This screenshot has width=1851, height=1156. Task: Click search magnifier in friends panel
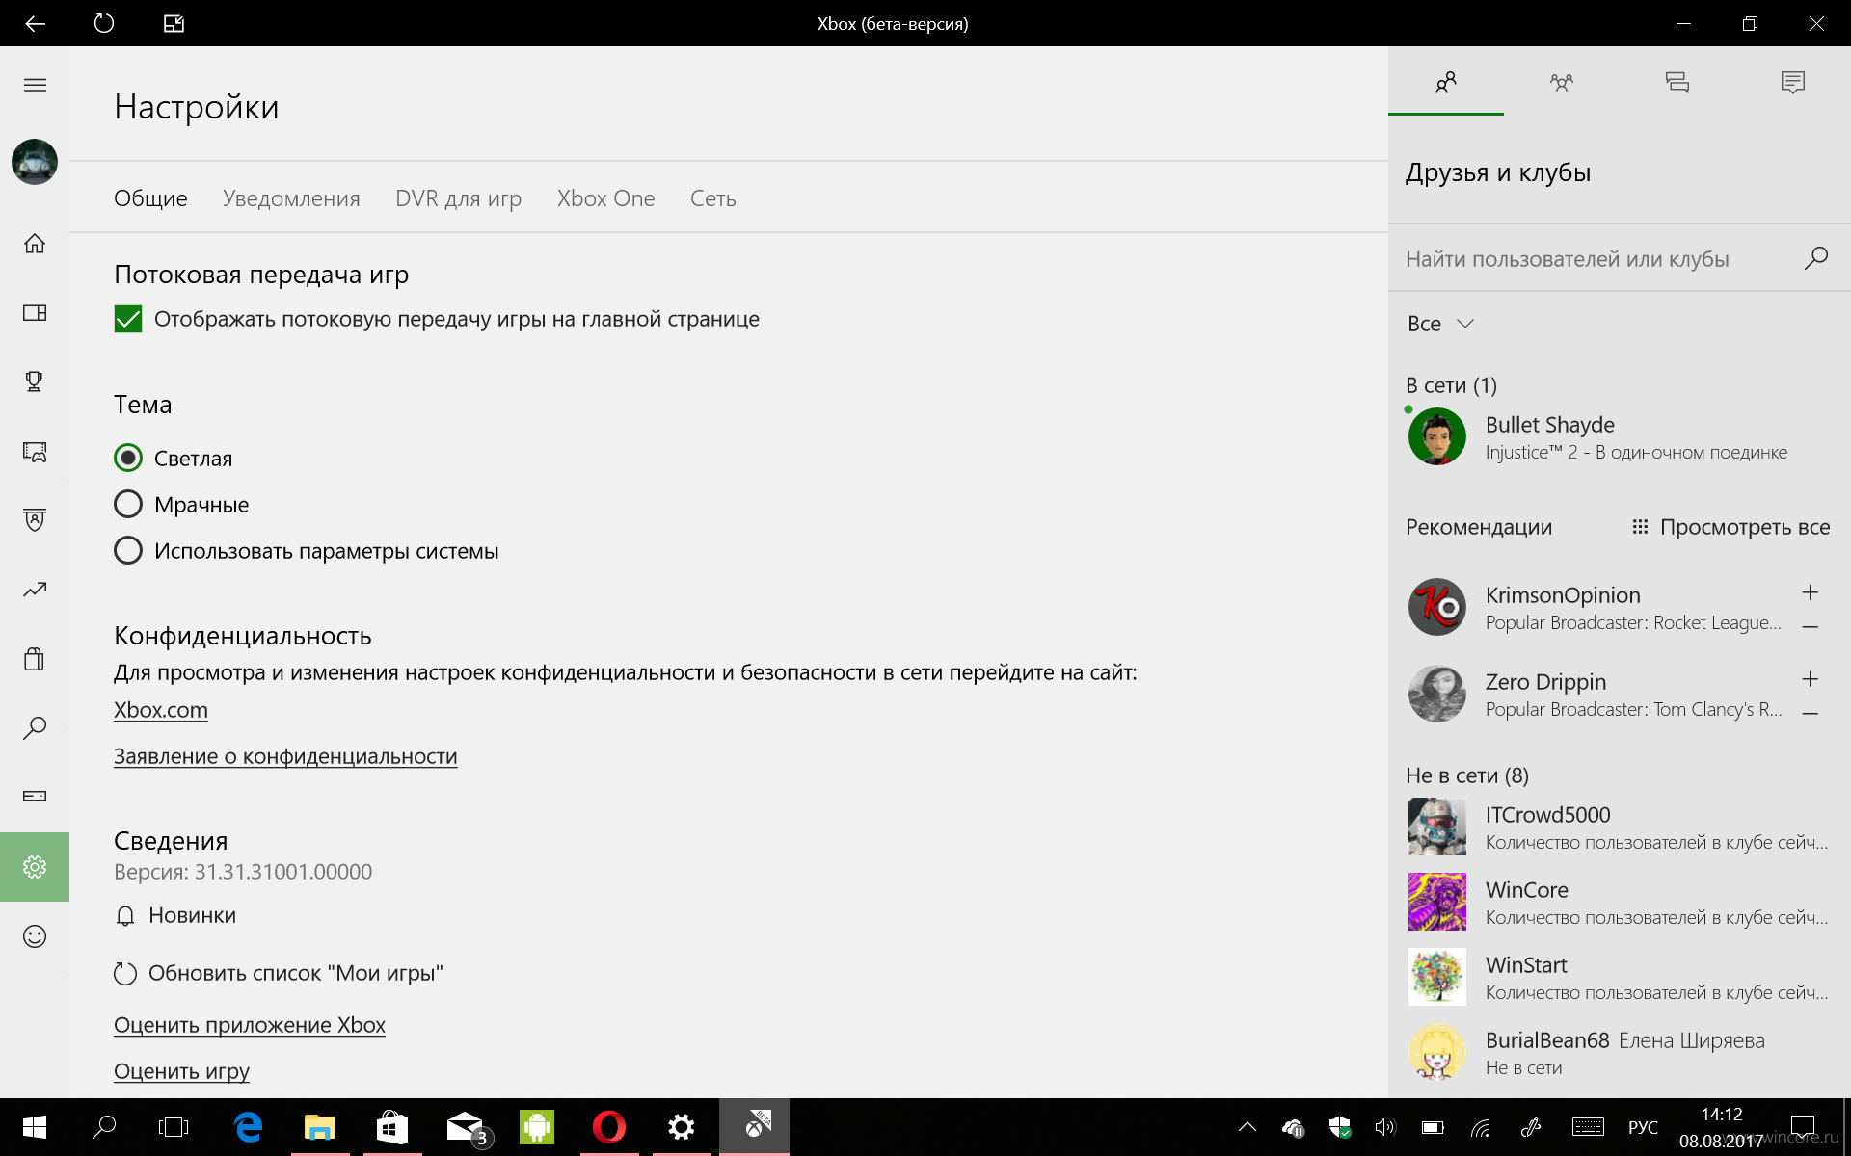[x=1816, y=257]
